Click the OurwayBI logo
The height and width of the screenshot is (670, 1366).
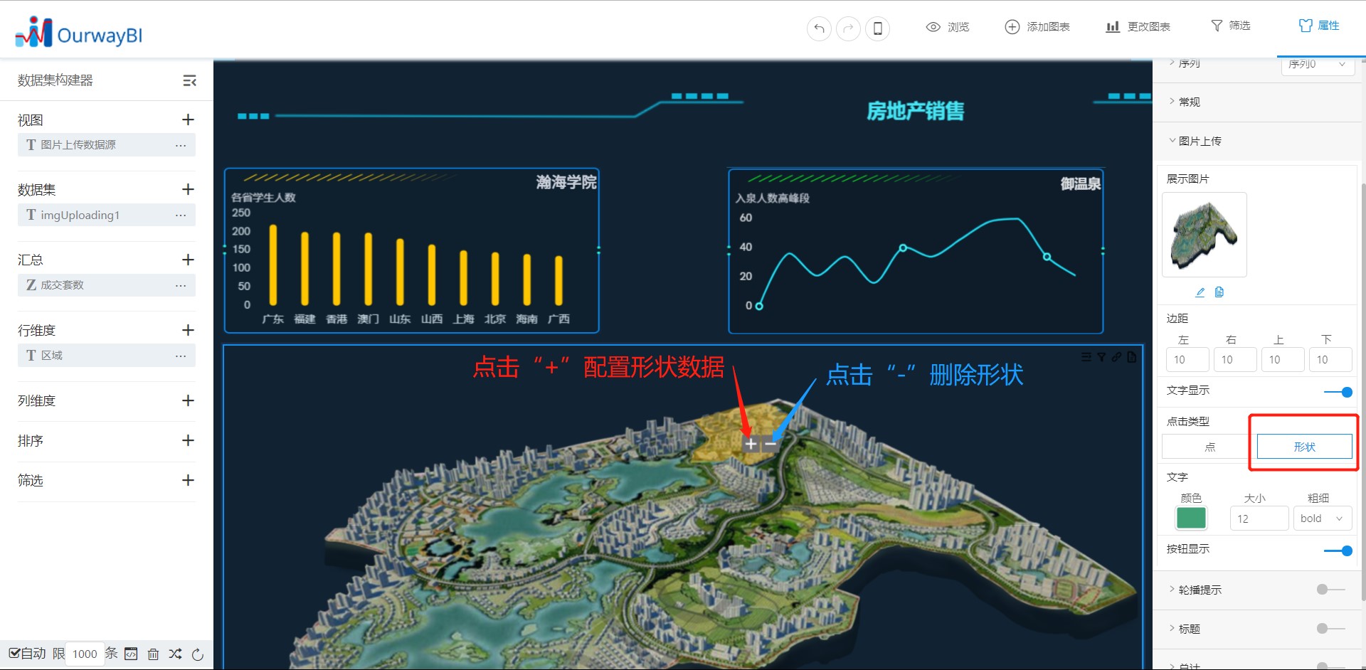tap(79, 33)
